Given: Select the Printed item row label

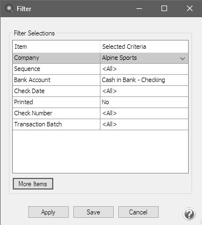Looking at the screenshot, I should 24,102.
